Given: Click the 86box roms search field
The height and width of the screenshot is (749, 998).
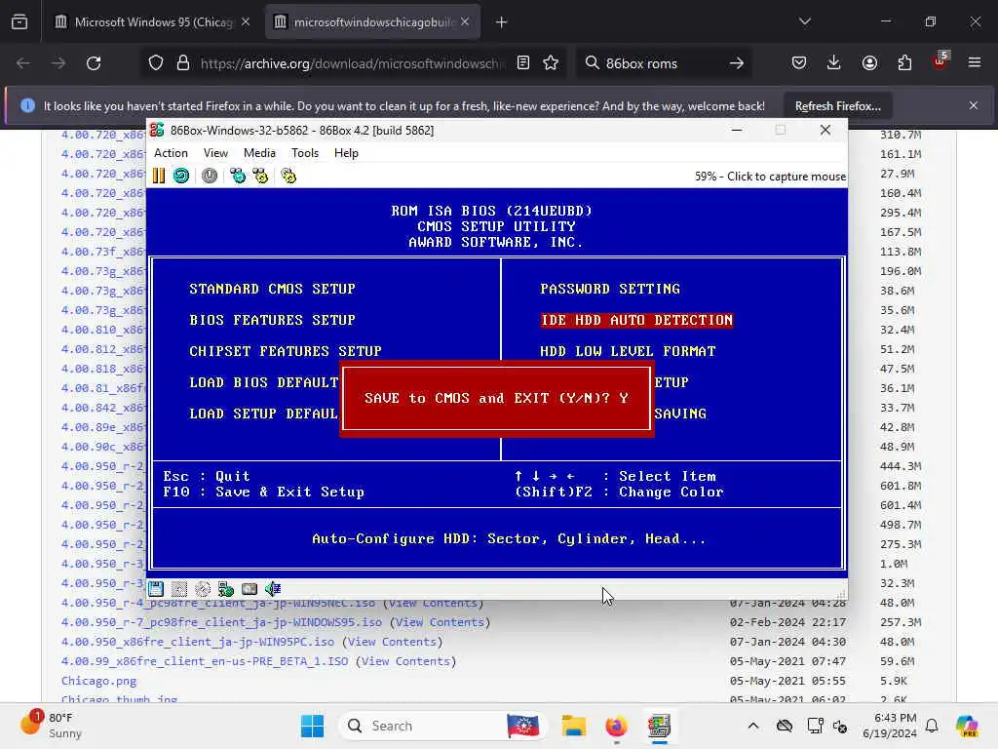Looking at the screenshot, I should point(662,63).
